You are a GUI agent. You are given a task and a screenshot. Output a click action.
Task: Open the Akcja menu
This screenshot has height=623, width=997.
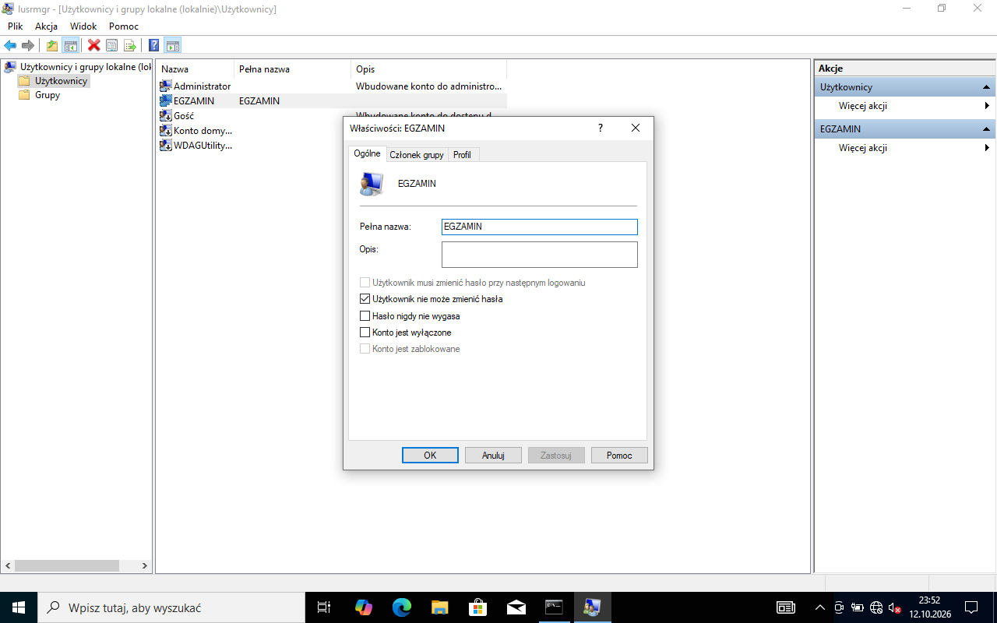tap(46, 26)
